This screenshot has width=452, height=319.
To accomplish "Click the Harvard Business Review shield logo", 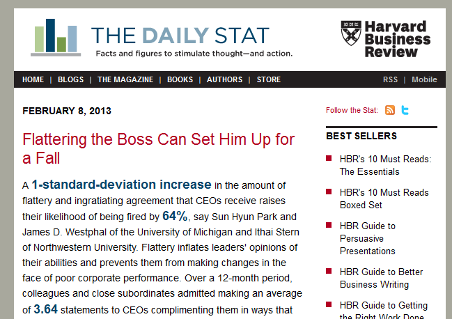I will point(351,33).
